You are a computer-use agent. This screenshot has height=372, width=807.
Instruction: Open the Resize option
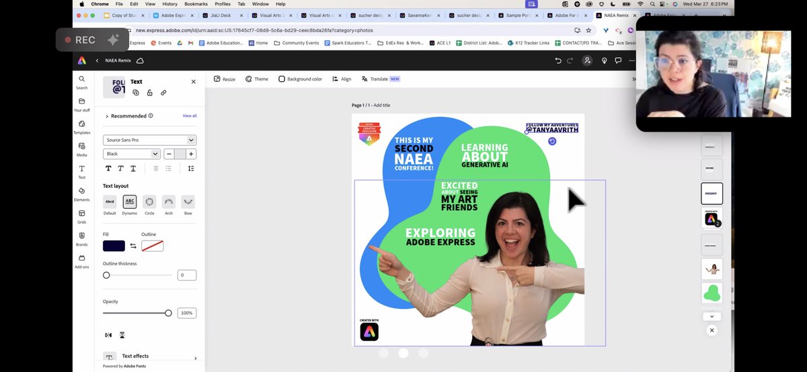(x=225, y=79)
